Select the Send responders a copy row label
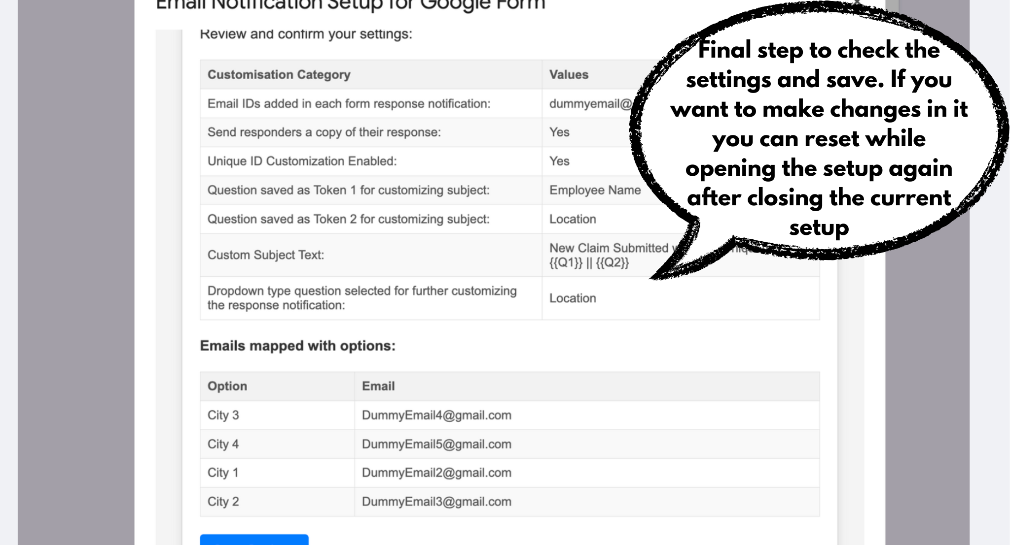1010x545 pixels. pos(324,132)
